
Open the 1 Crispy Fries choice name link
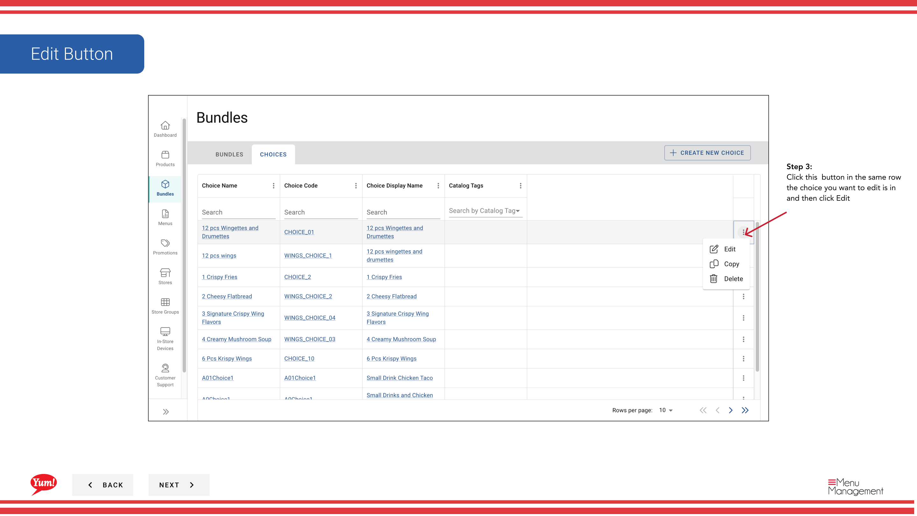(219, 277)
